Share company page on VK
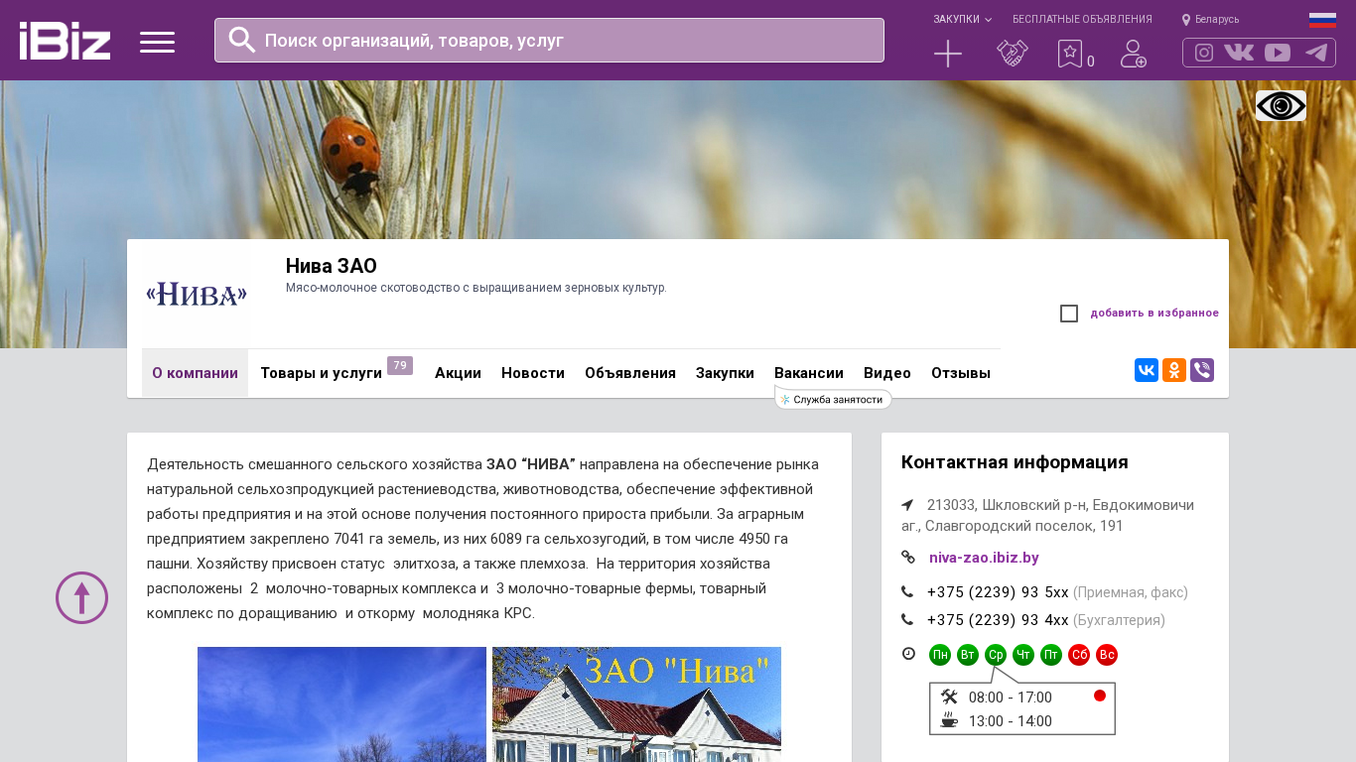 click(x=1147, y=370)
